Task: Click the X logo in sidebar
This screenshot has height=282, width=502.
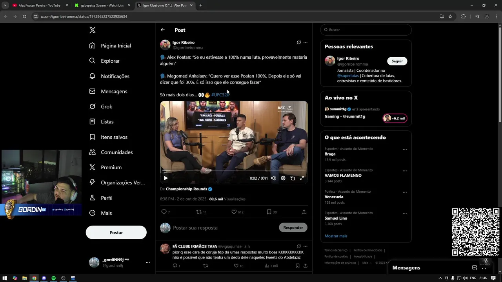Action: 92,30
